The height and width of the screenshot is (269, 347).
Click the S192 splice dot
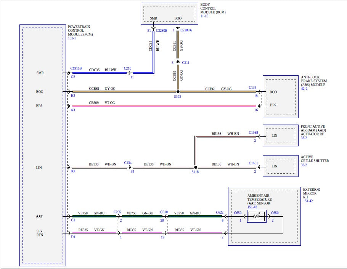(178, 92)
